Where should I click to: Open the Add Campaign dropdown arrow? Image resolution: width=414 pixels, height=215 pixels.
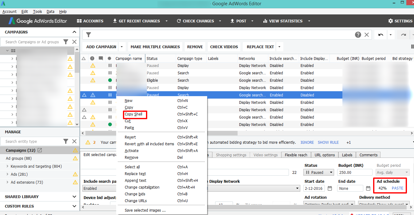(x=122, y=47)
